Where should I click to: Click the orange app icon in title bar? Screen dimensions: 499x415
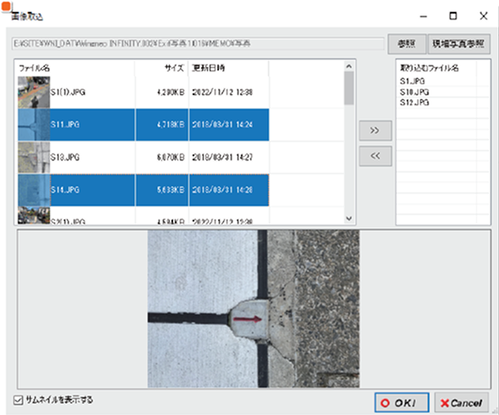pos(6,7)
